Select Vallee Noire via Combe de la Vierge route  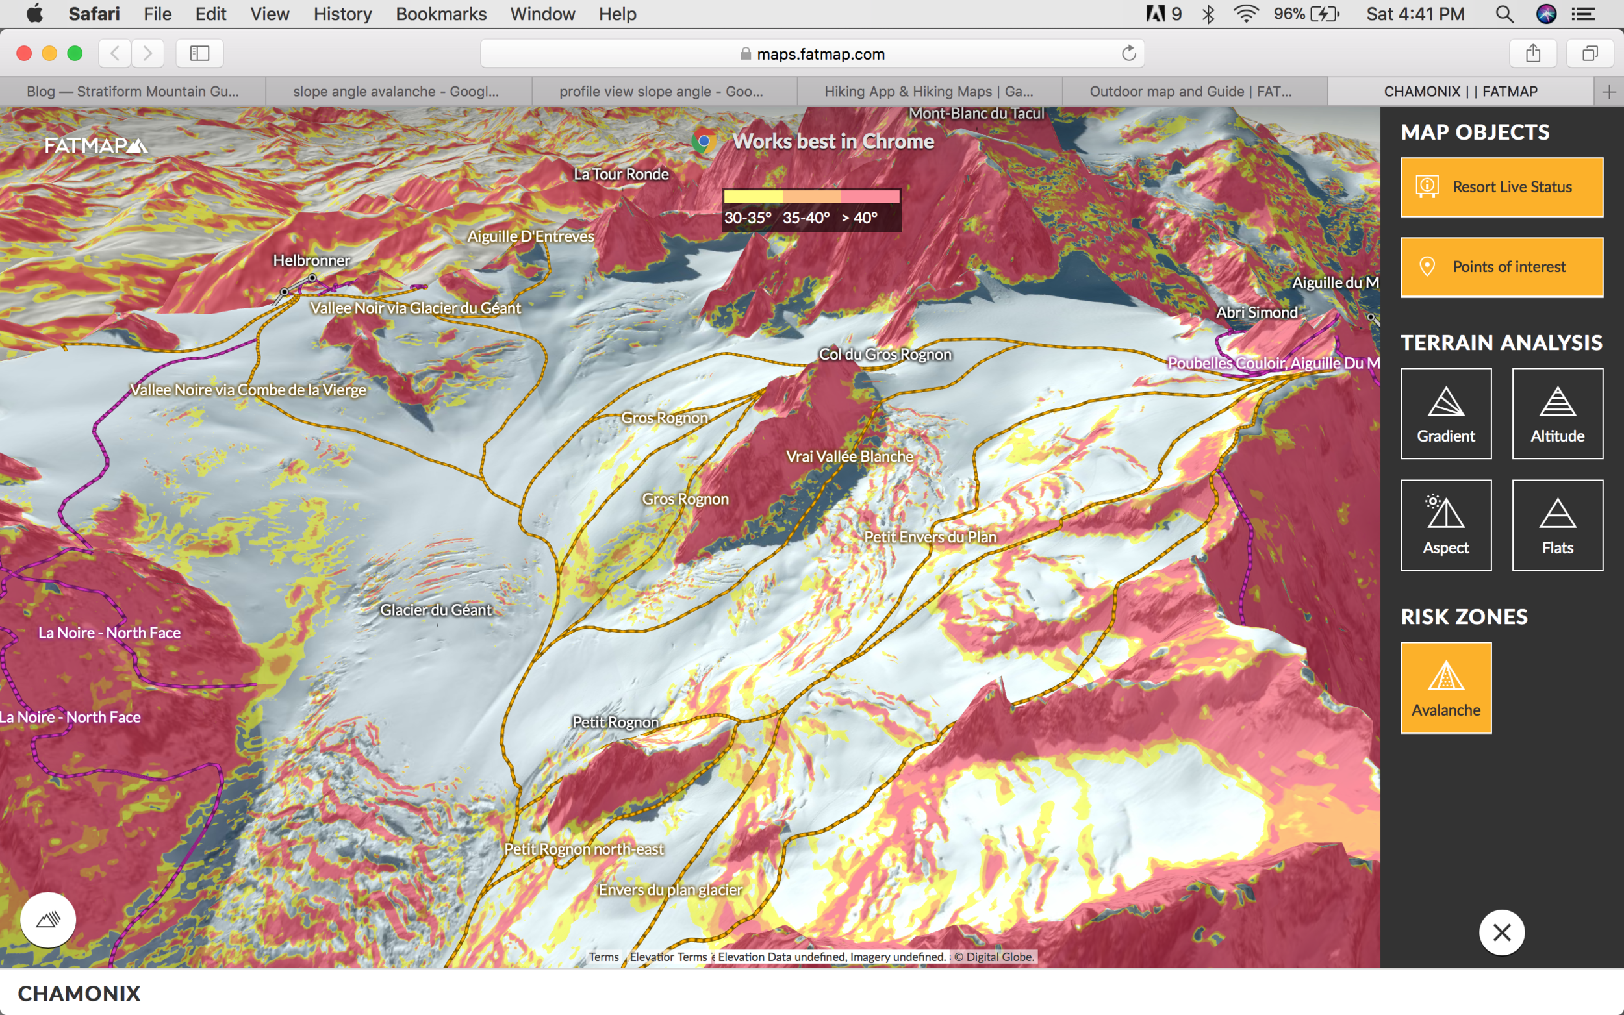click(x=248, y=390)
